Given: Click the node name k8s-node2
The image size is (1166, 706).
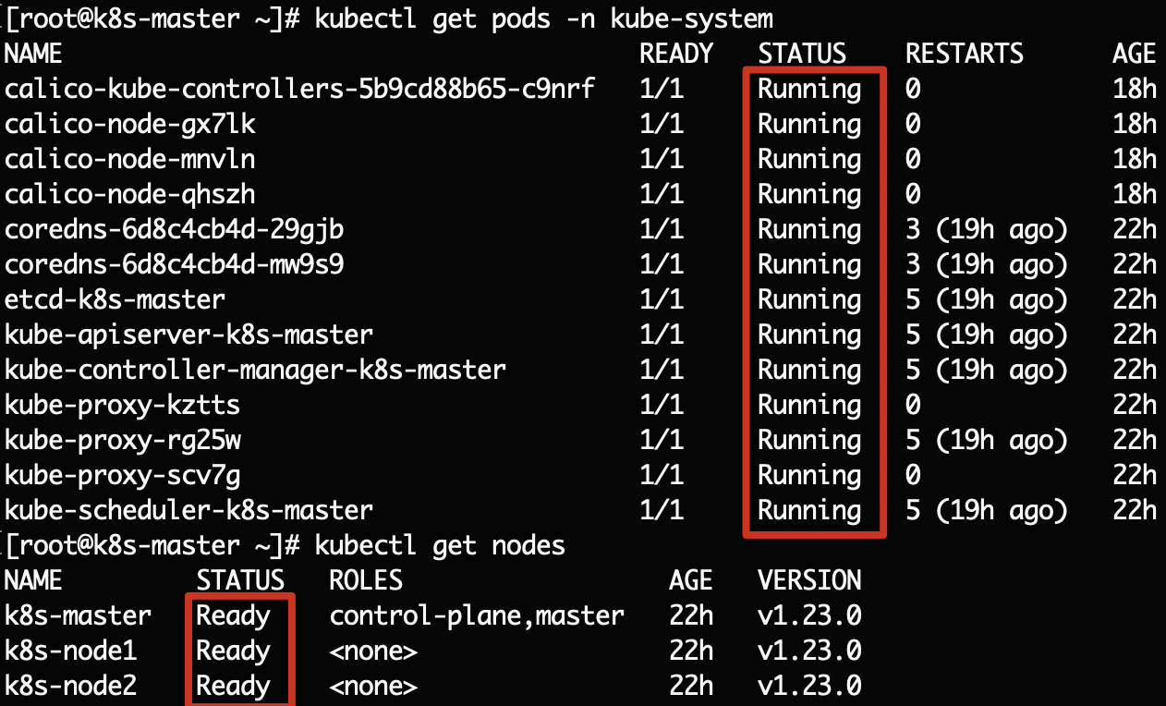Looking at the screenshot, I should coord(71,686).
